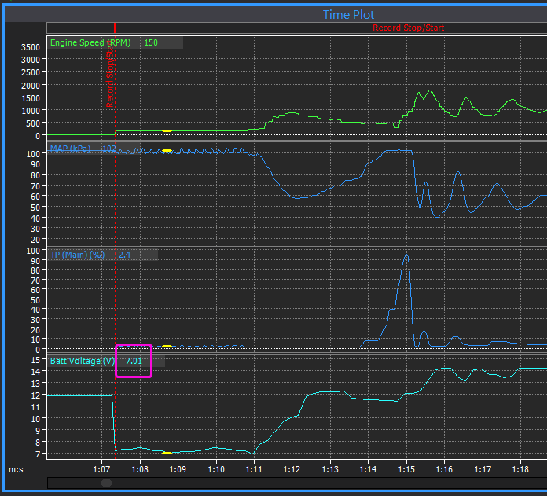Click the yellow cursor handle on TP trace
This screenshot has height=496, width=547.
point(167,347)
